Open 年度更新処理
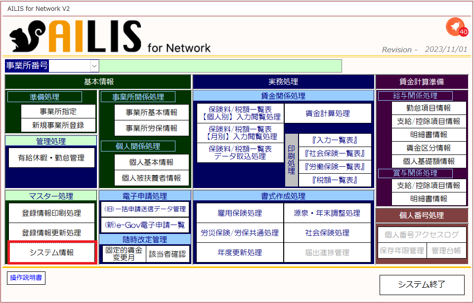The height and width of the screenshot is (303, 474). tap(240, 253)
